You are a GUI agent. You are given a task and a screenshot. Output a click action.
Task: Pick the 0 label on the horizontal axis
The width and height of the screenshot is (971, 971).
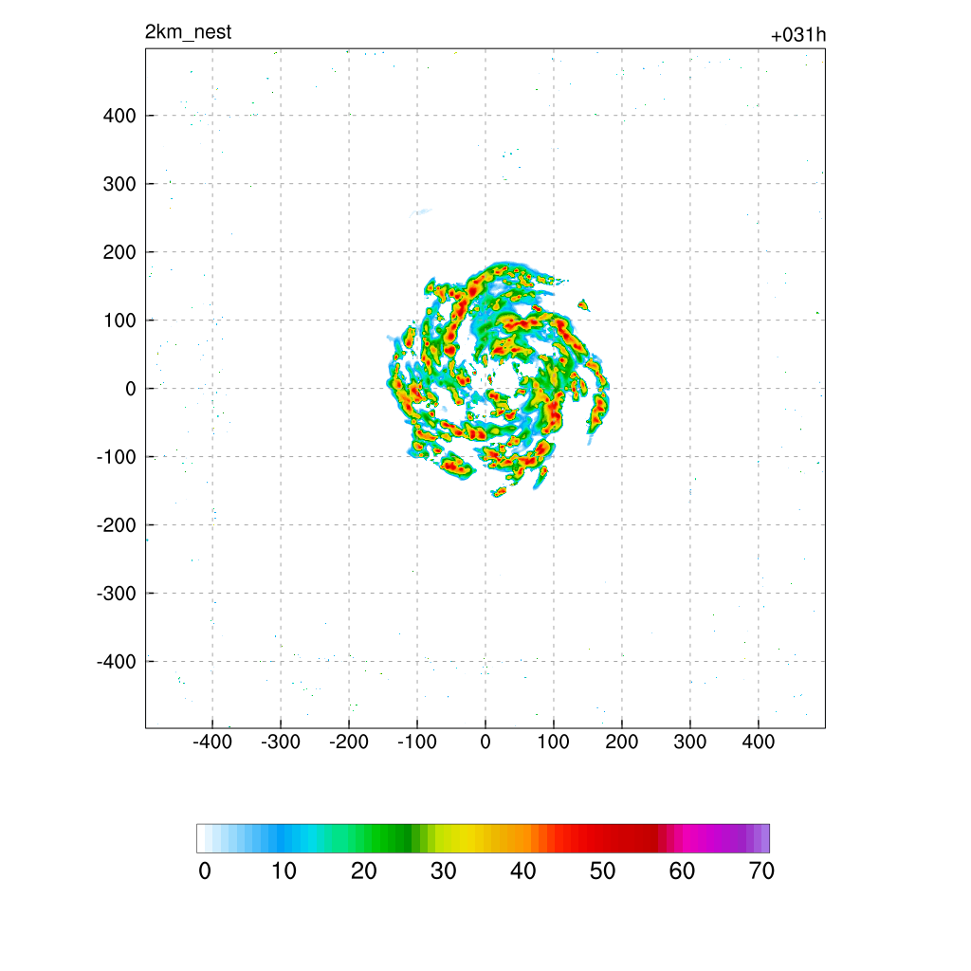[485, 742]
